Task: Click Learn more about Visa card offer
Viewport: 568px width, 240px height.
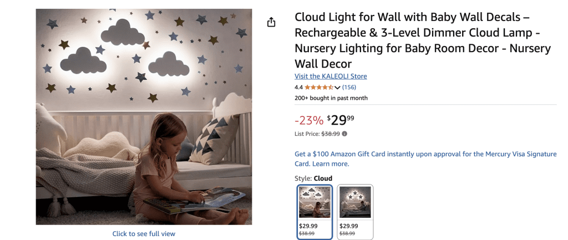Action: (x=331, y=164)
